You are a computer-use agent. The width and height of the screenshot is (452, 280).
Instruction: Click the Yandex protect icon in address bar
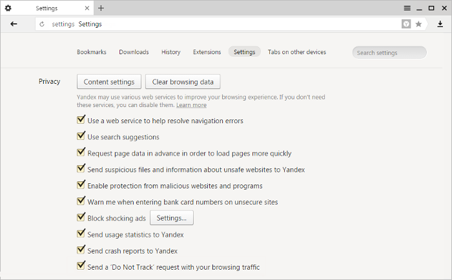tap(406, 24)
